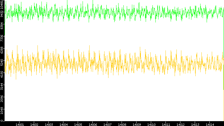Click the 2096 vertical axis label

tap(2, 98)
